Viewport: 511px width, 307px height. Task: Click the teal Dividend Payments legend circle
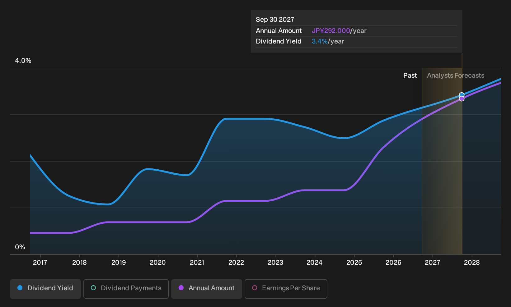point(93,288)
